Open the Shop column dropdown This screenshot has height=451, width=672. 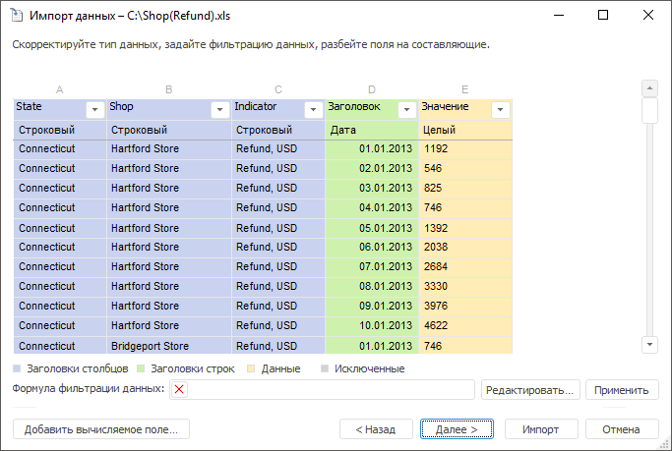[219, 110]
